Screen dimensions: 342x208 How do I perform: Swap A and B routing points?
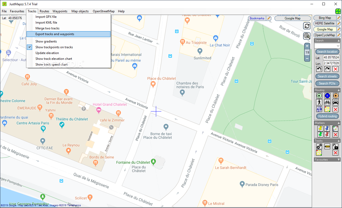[x=319, y=109]
